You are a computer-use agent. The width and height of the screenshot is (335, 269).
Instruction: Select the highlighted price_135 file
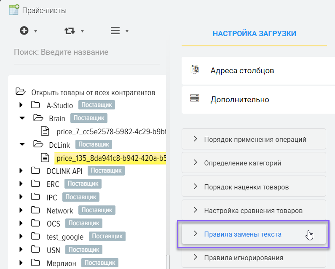click(x=110, y=158)
